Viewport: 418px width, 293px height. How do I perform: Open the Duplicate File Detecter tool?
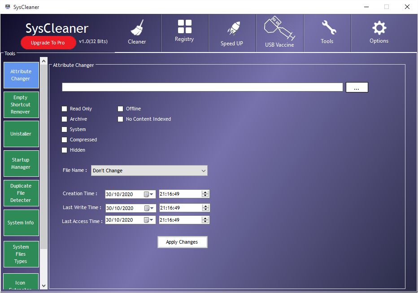[x=22, y=193]
